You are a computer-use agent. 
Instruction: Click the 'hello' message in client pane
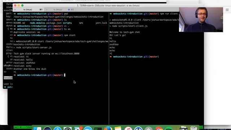coord(113,42)
